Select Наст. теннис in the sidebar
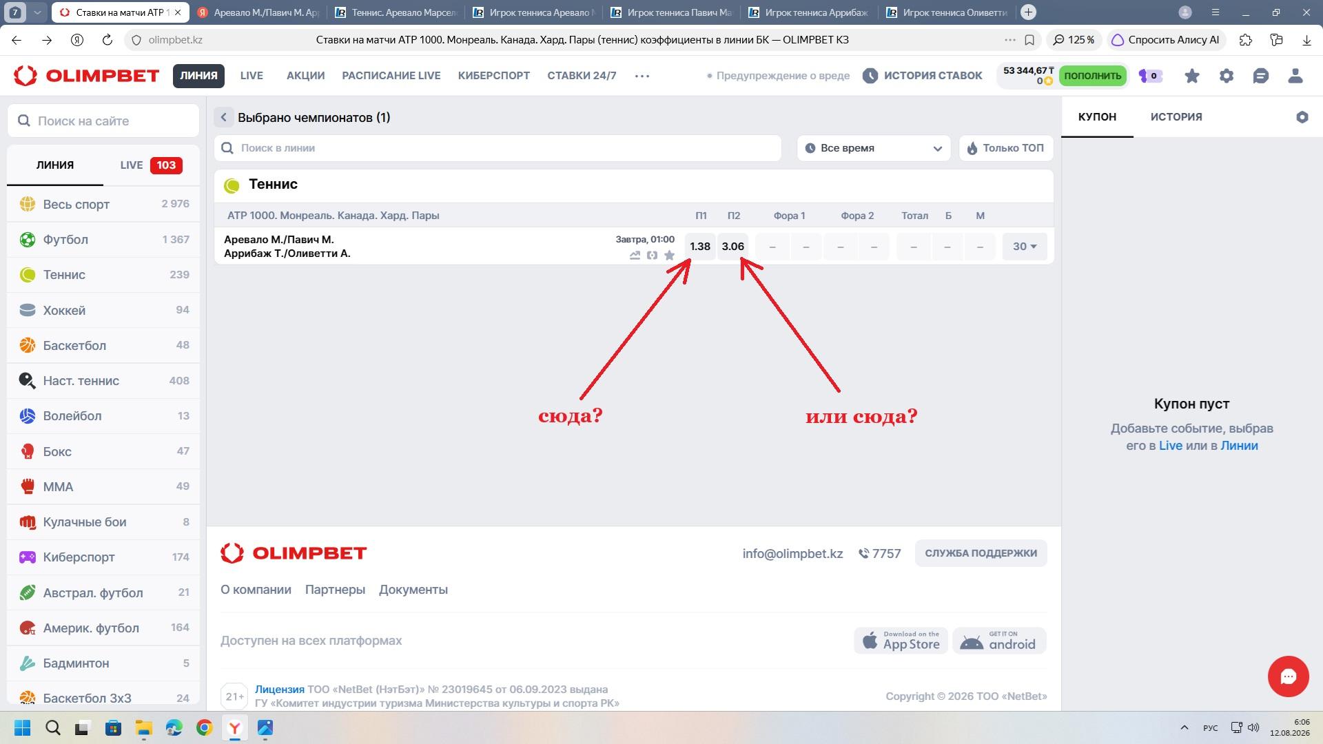This screenshot has width=1323, height=744. 103,381
